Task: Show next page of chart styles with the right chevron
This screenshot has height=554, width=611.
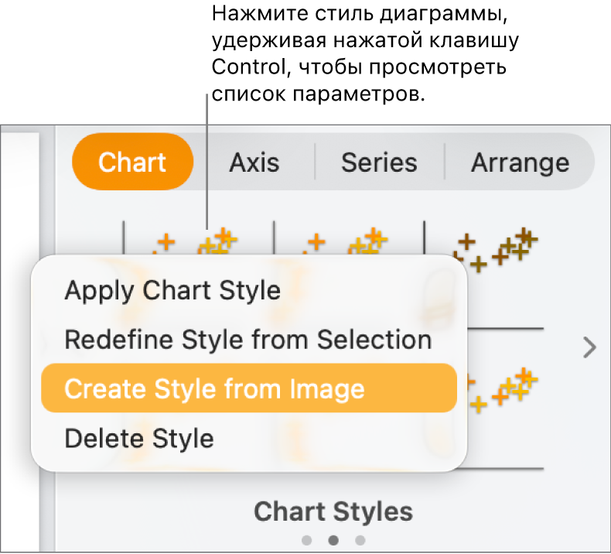Action: 589,348
